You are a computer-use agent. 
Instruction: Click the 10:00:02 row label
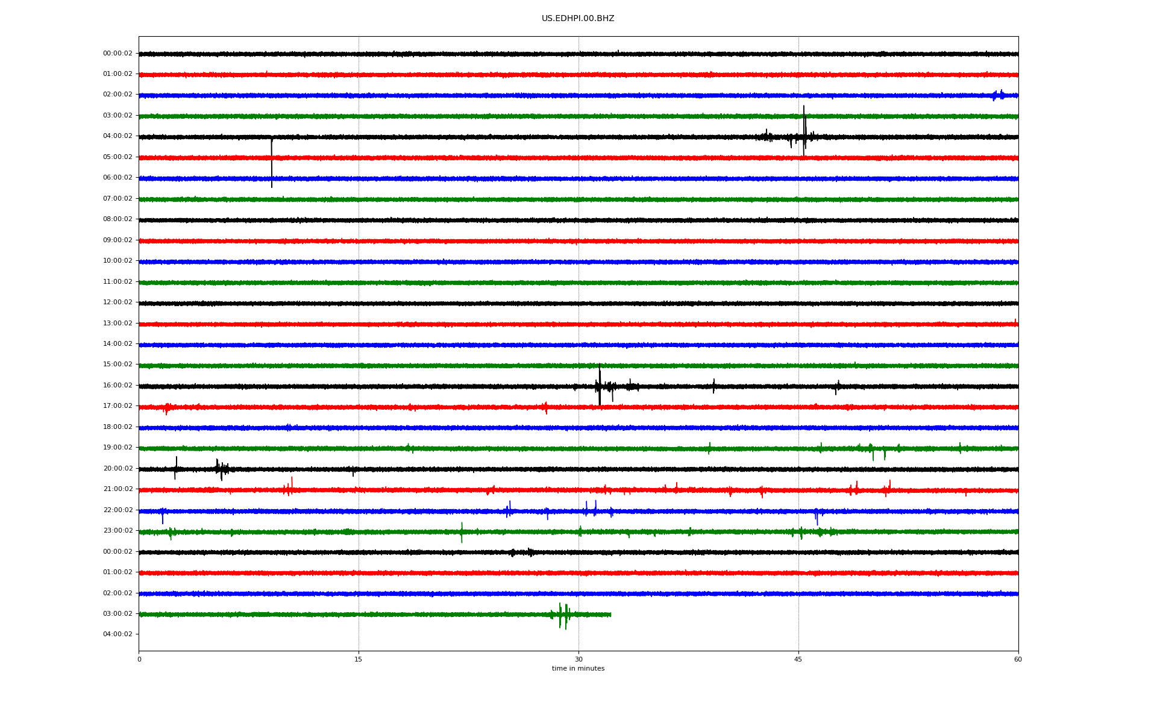(x=118, y=261)
